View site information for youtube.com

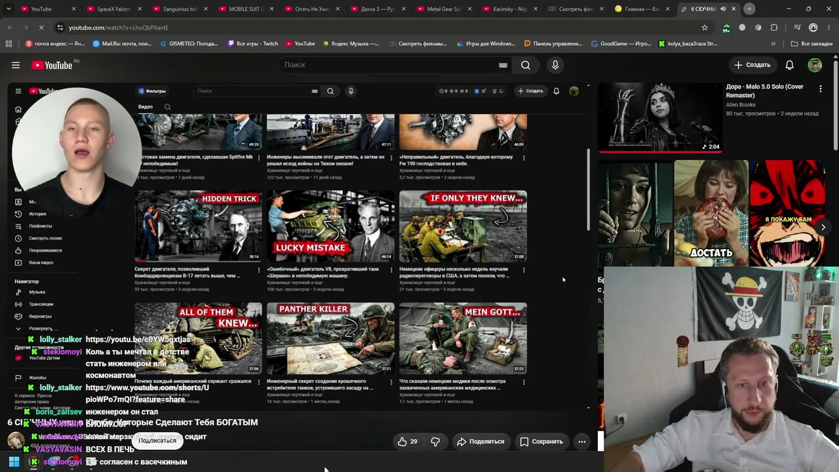(60, 28)
